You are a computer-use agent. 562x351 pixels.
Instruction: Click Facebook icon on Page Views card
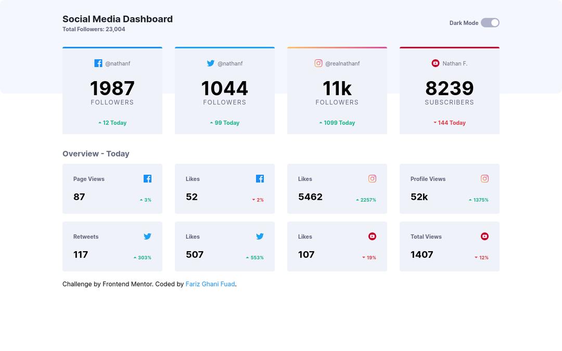[147, 179]
